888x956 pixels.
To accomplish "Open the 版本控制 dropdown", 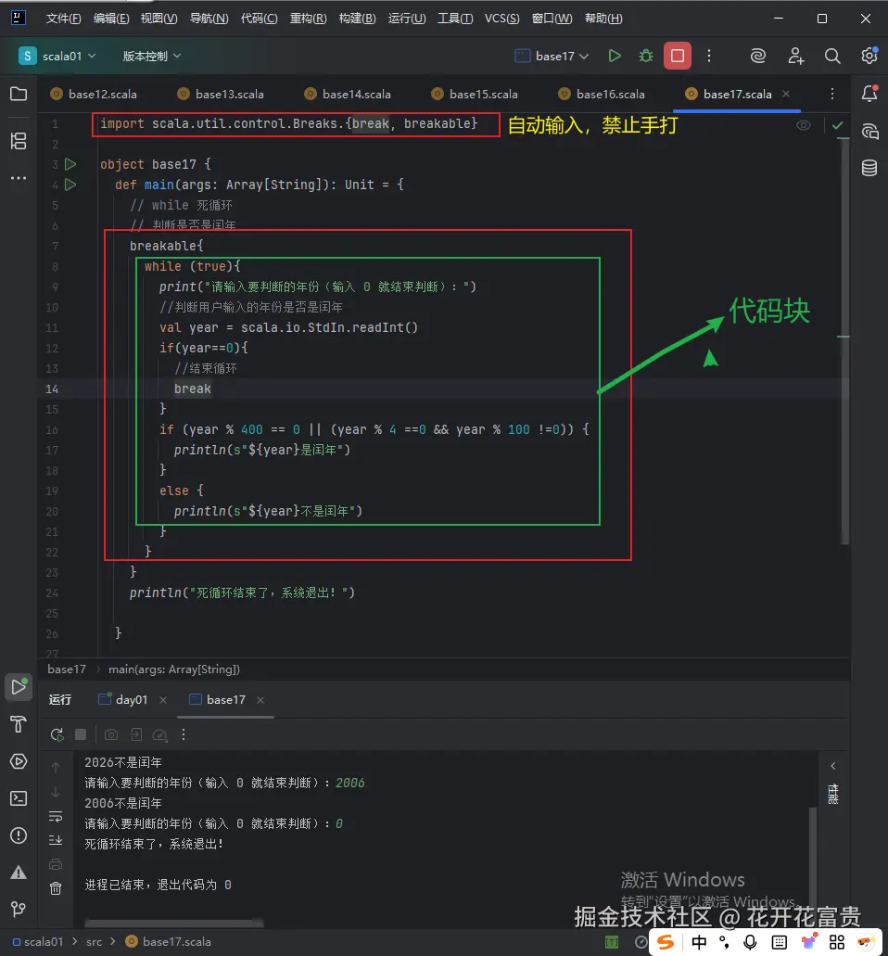I will click(x=152, y=56).
